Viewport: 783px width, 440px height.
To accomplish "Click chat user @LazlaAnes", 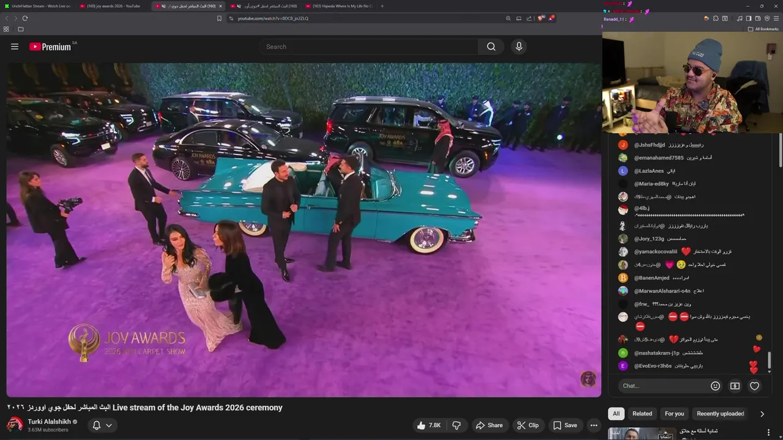I will 649,171.
